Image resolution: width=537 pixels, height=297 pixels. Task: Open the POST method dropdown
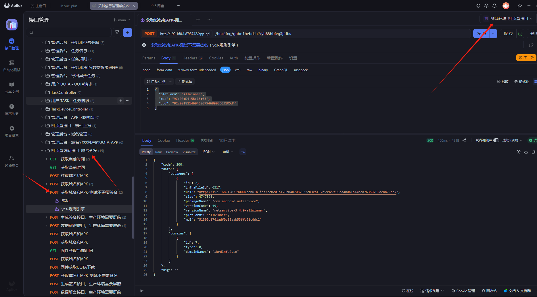149,34
